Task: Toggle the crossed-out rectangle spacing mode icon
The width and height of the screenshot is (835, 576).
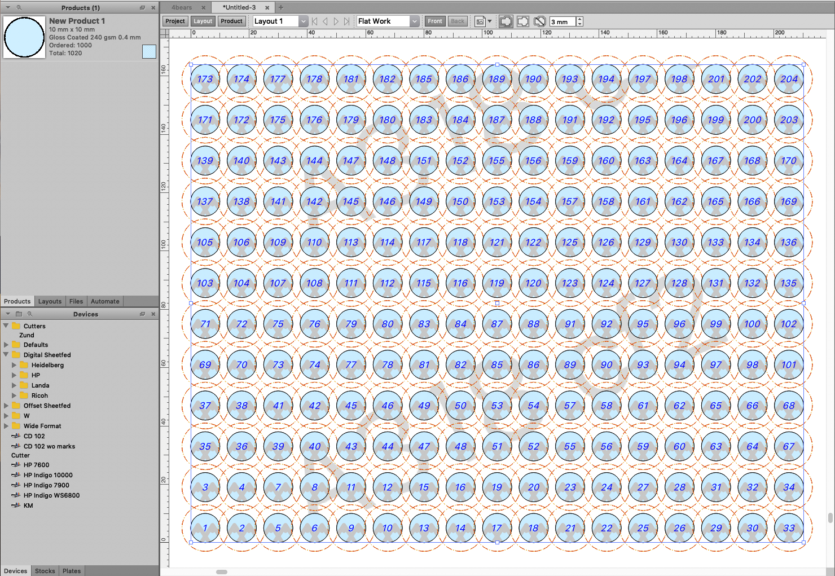Action: (540, 21)
